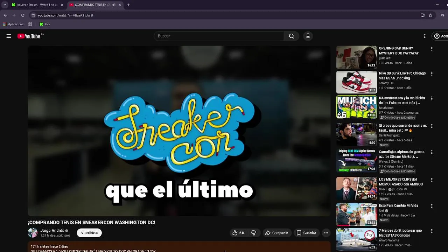Open options for Nike SB Dunk video

(432, 73)
